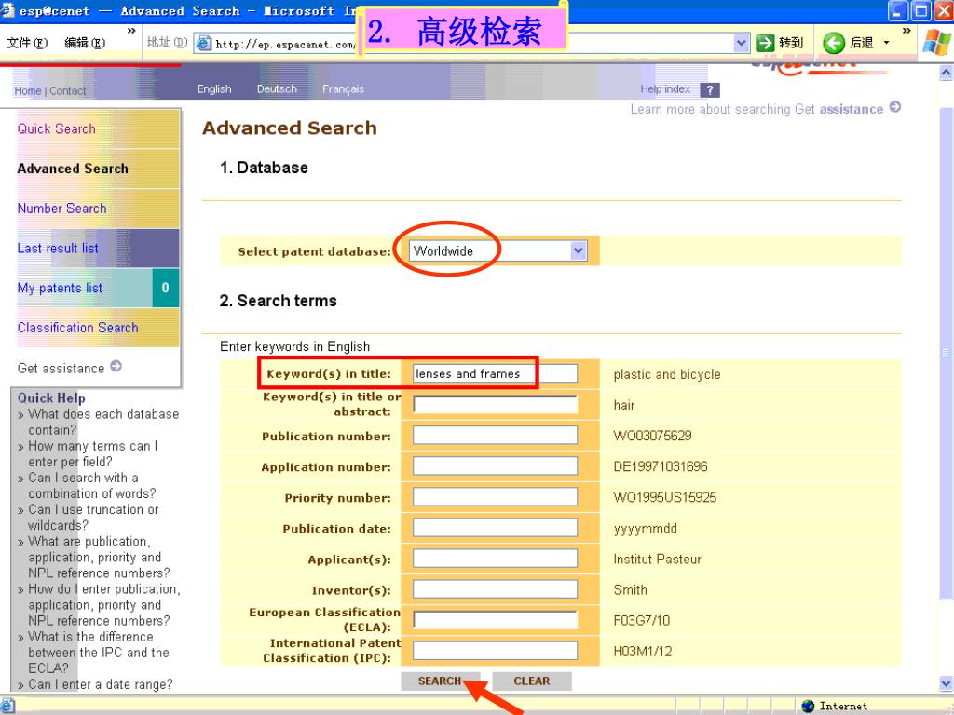954x715 pixels.
Task: Focus the Inventor(s) input field
Action: 496,589
